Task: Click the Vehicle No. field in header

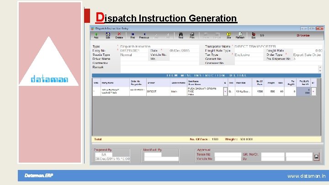Action: point(184,55)
